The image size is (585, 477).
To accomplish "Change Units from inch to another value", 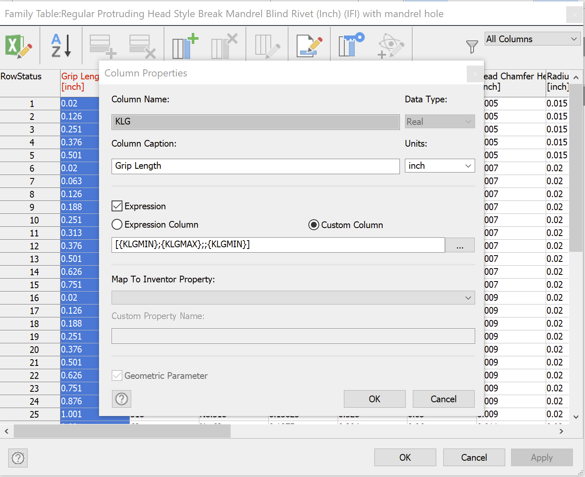I will (x=439, y=165).
